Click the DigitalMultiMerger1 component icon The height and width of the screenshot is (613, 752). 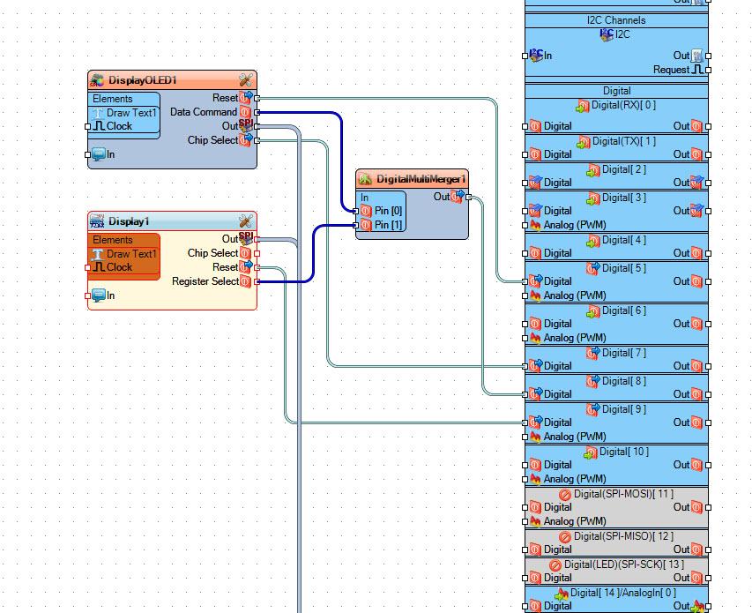tap(365, 179)
